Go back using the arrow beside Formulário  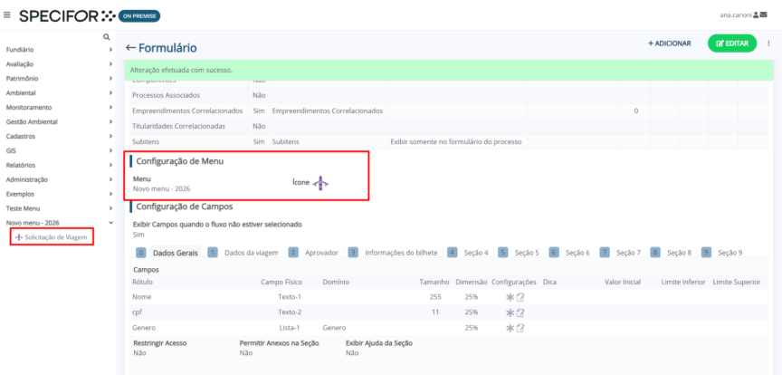pyautogui.click(x=130, y=48)
